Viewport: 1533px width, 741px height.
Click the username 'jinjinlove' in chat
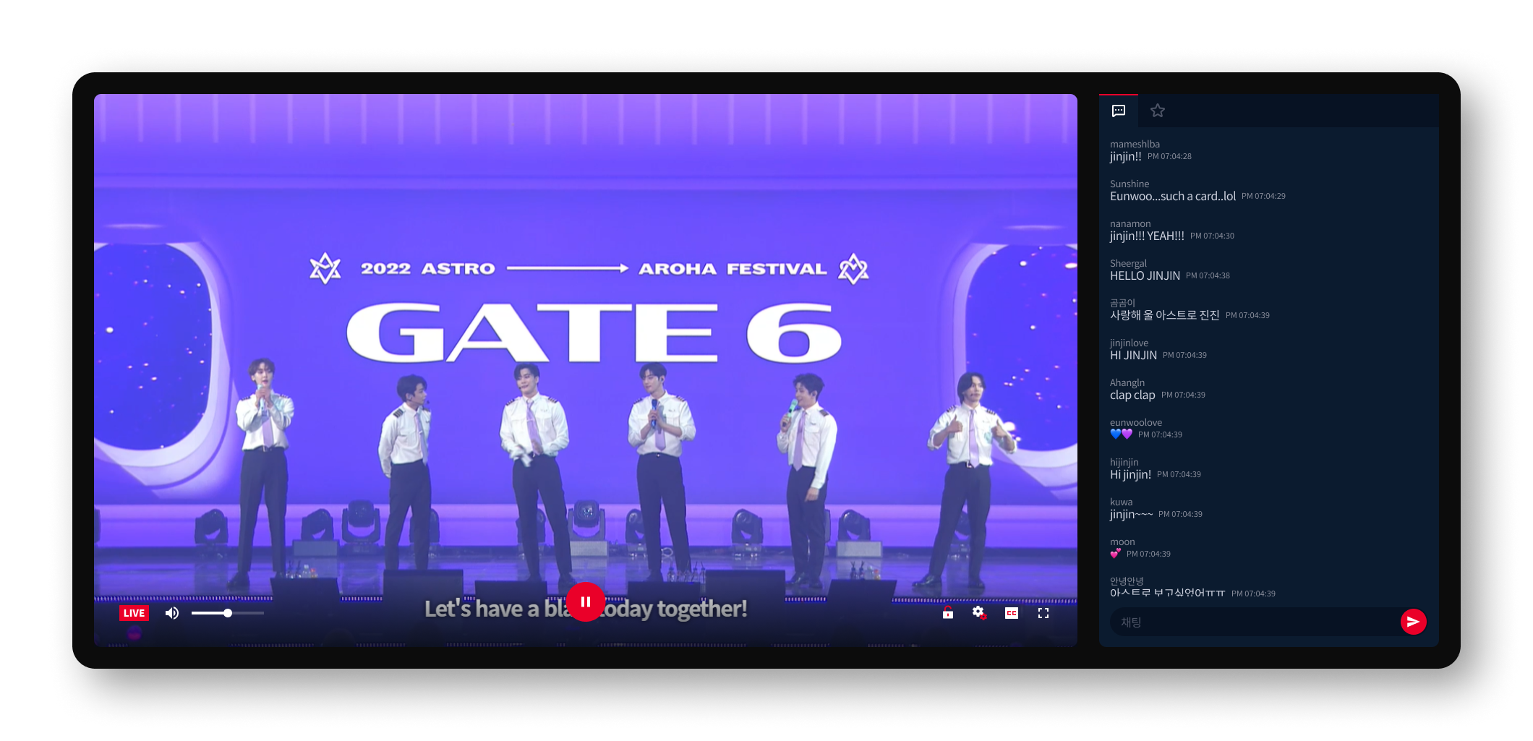[1129, 343]
